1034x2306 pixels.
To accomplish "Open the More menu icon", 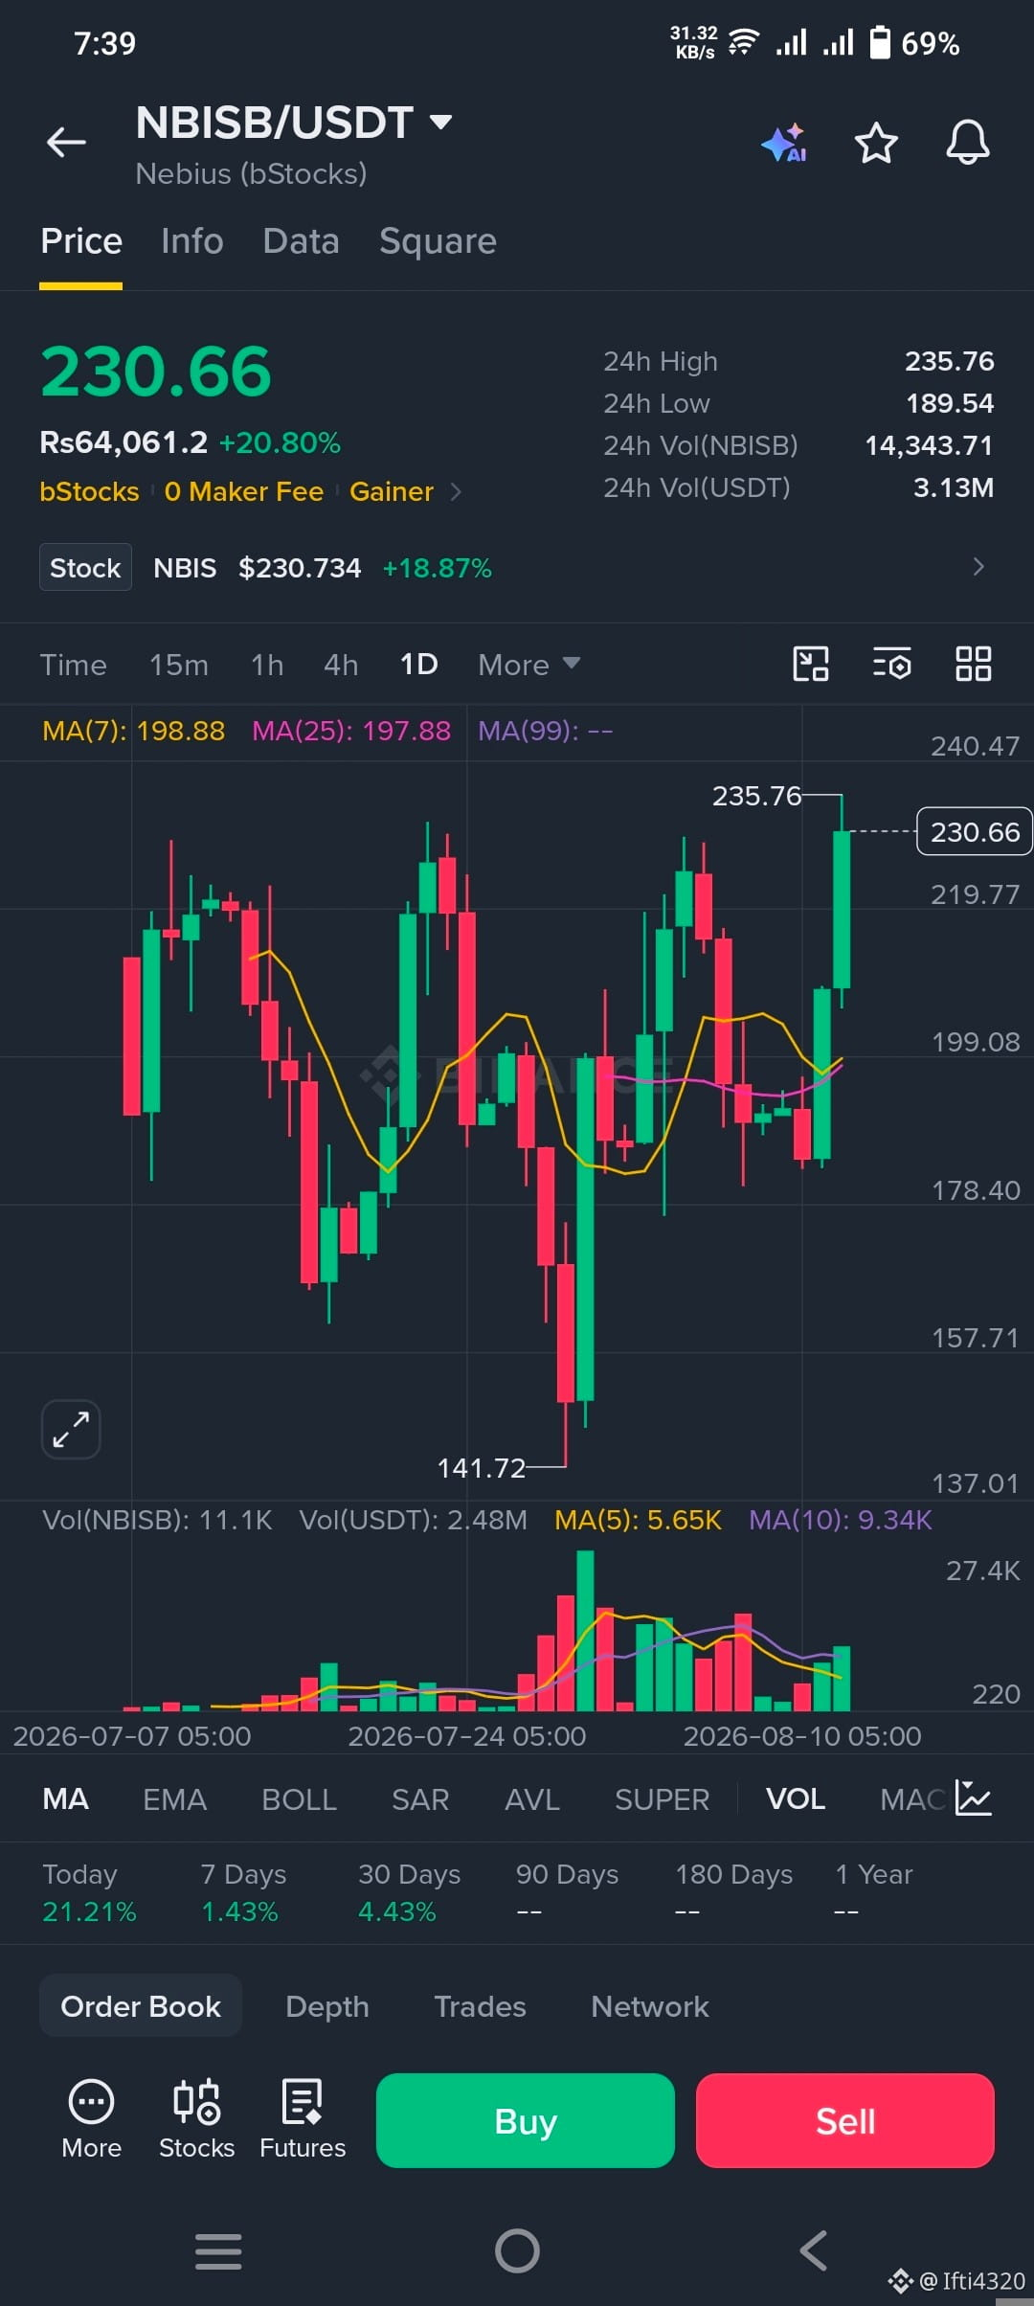I will 91,2120.
